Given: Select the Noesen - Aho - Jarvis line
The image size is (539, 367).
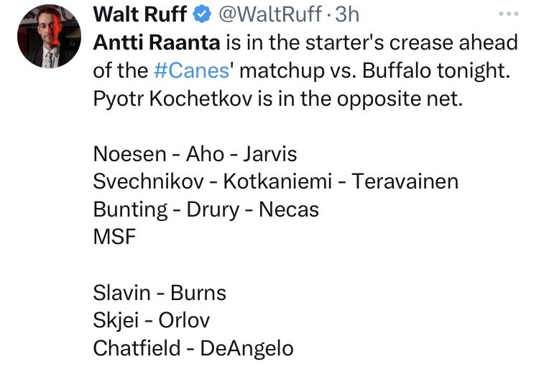Looking at the screenshot, I should tap(195, 154).
